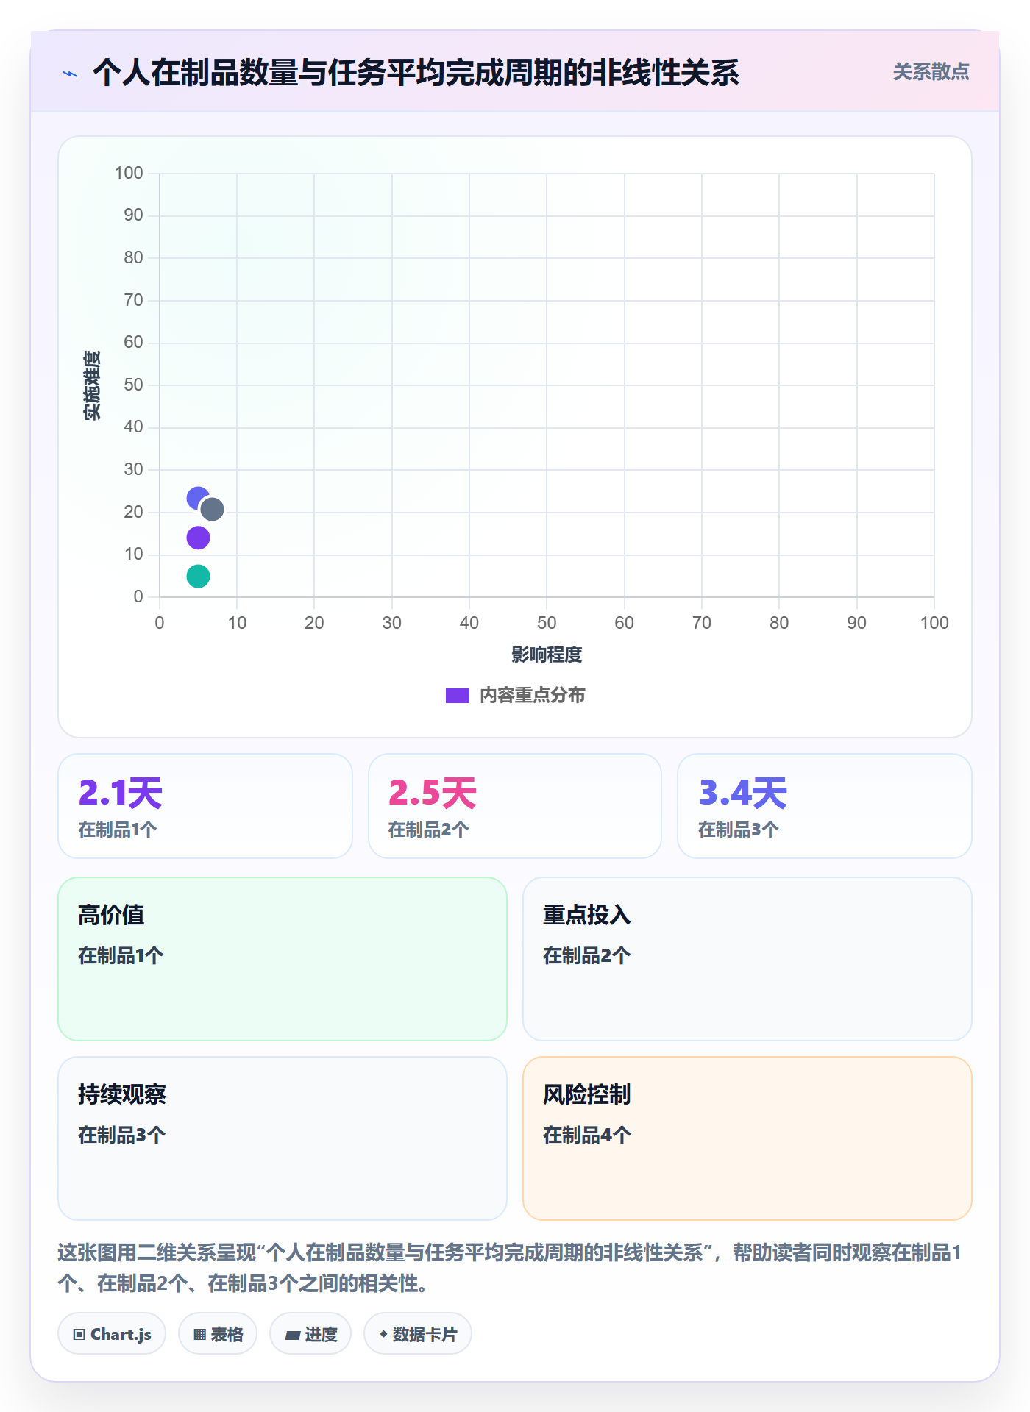Viewport: 1030px width, 1412px height.
Task: Select the teal green scatter point
Action: (198, 576)
